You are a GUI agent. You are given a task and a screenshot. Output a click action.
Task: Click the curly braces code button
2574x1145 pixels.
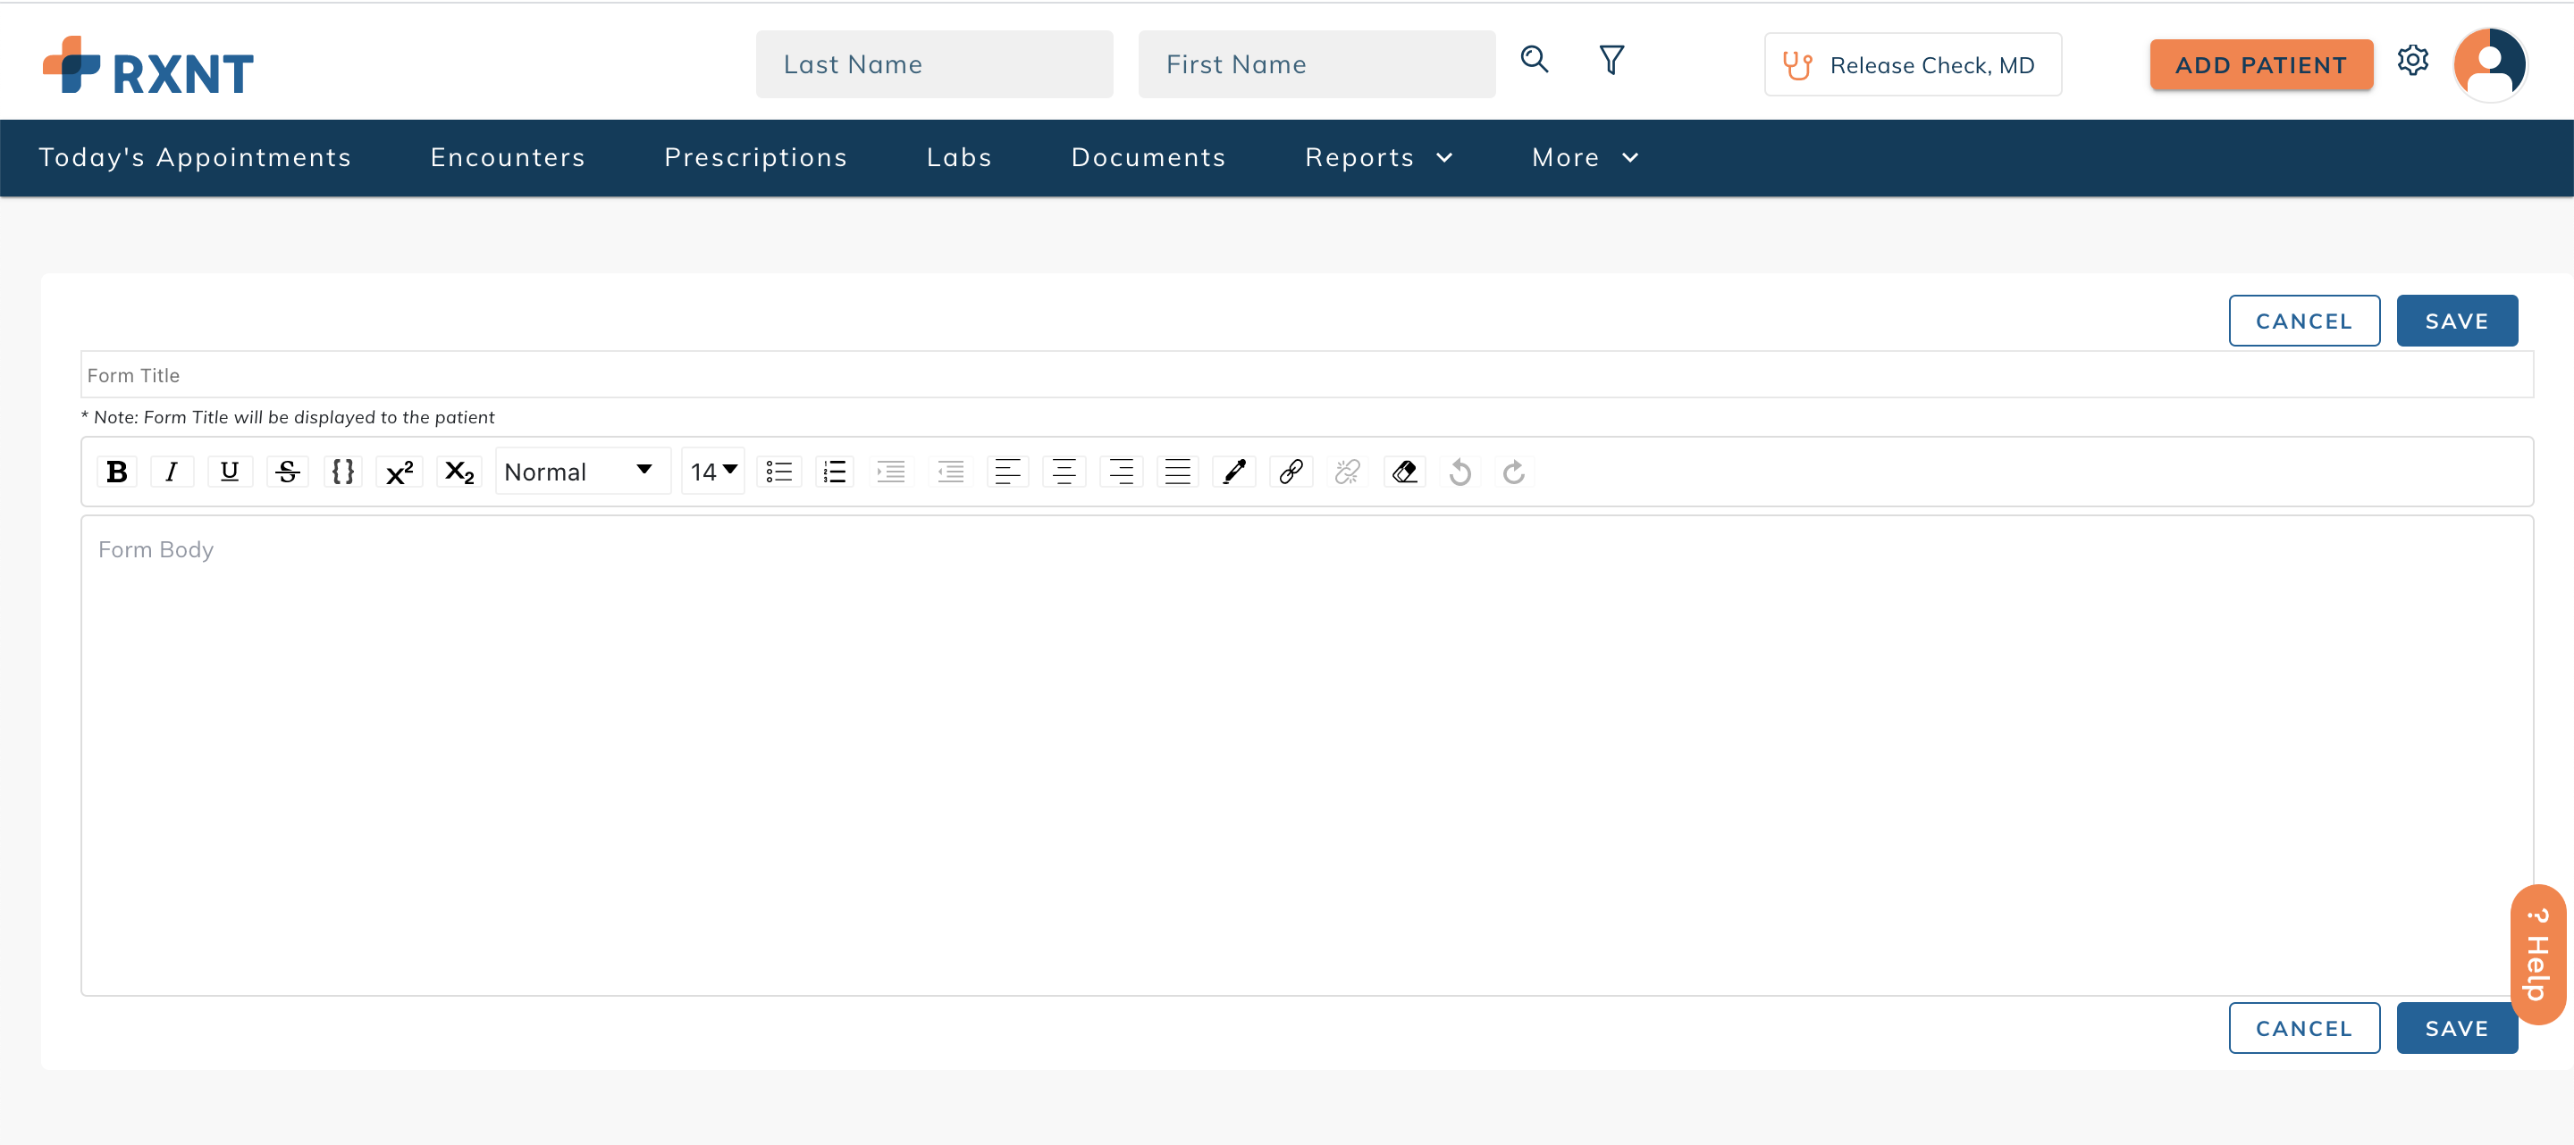tap(342, 472)
